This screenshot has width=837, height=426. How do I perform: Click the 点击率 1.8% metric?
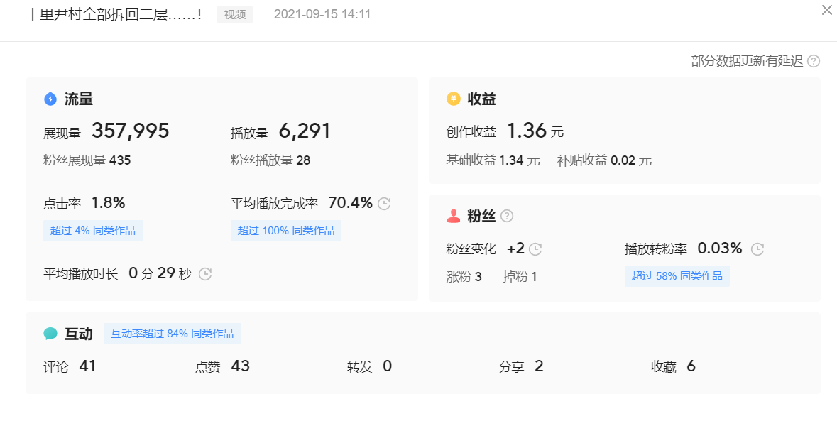(x=83, y=202)
